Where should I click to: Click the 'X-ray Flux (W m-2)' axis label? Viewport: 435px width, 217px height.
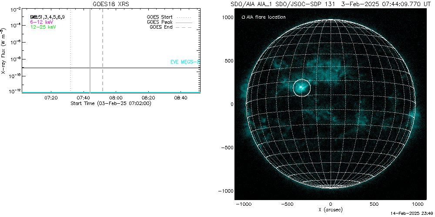click(x=3, y=51)
